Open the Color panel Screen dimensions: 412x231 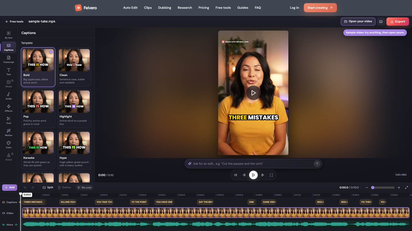[8, 145]
